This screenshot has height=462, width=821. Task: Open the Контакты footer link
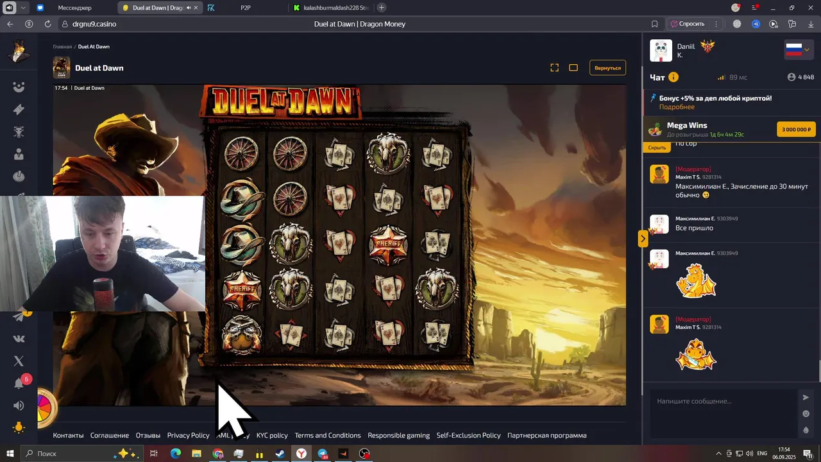[x=68, y=435]
